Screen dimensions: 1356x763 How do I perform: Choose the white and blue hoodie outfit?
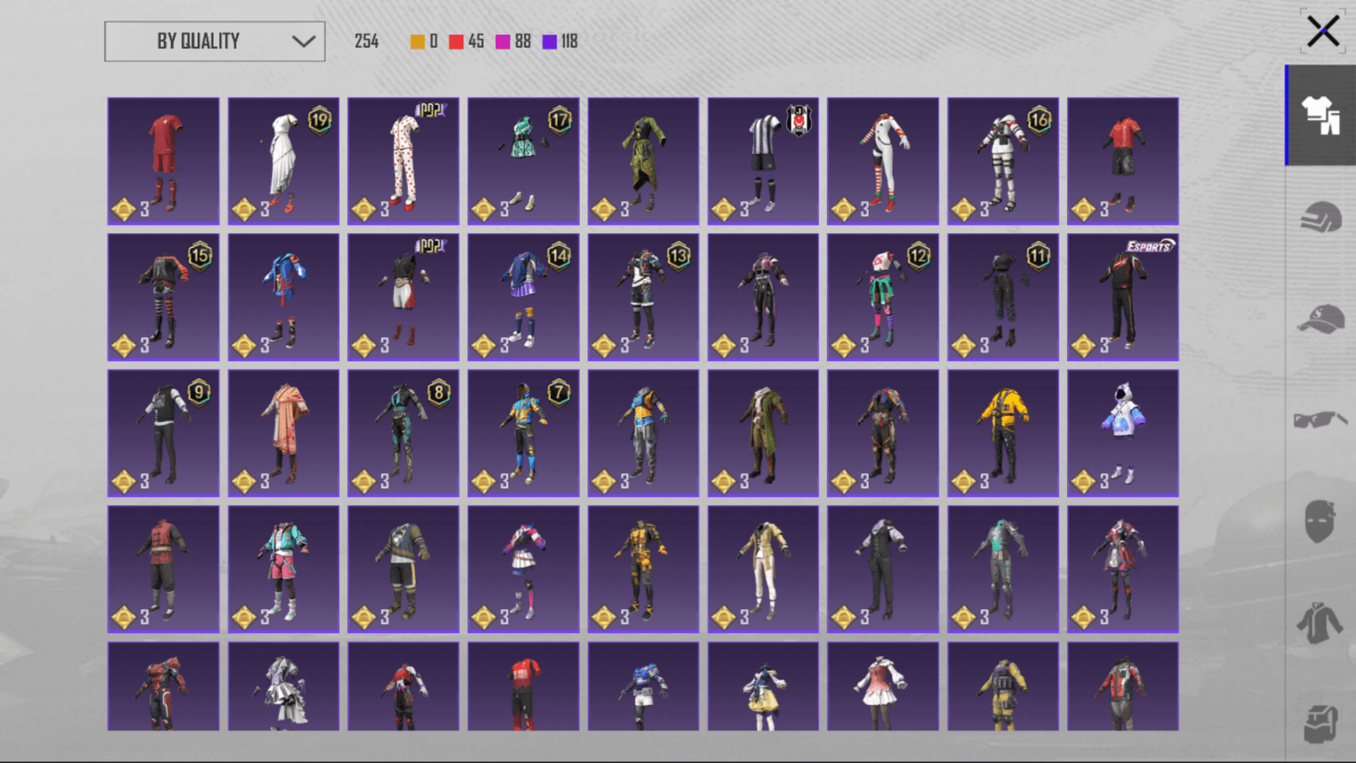tap(1123, 433)
